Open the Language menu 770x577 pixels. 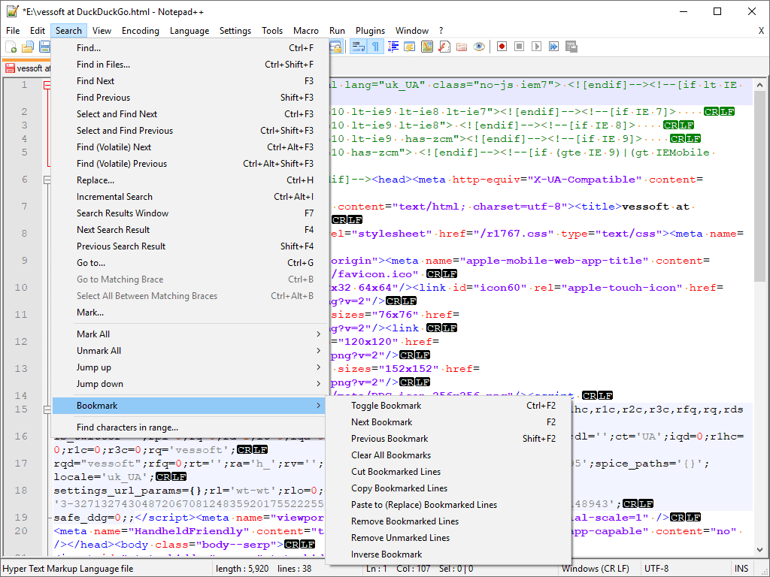click(189, 30)
